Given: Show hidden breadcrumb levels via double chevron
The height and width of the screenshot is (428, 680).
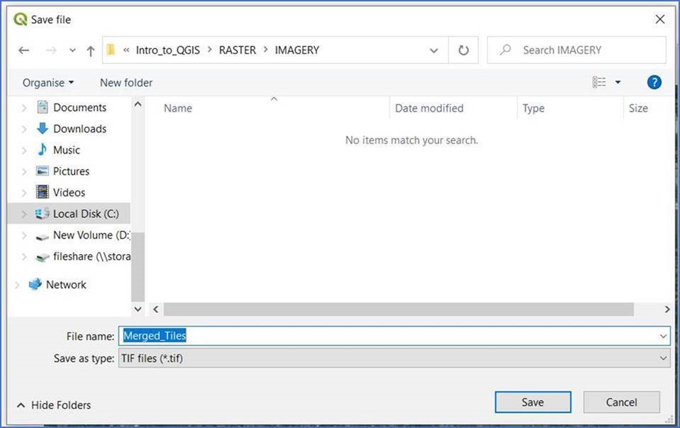Looking at the screenshot, I should (126, 50).
